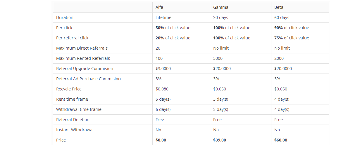Click the Referral Upgrade Commision label
348x145 pixels.
[x=85, y=69]
